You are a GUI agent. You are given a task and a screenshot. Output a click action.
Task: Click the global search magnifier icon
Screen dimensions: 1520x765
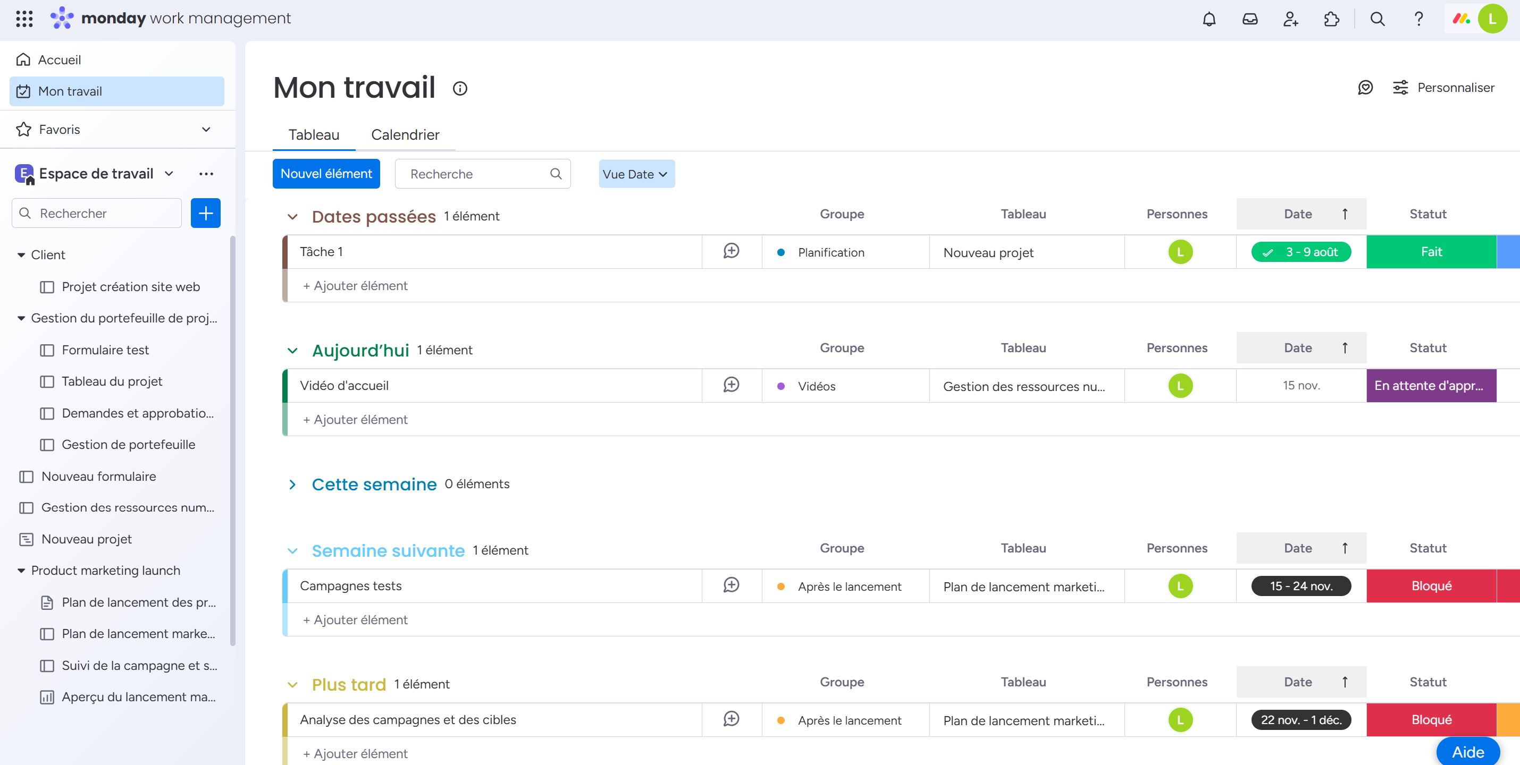click(x=1377, y=19)
